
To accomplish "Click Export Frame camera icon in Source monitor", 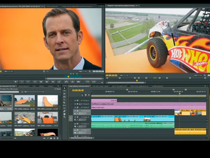I will click(78, 82).
